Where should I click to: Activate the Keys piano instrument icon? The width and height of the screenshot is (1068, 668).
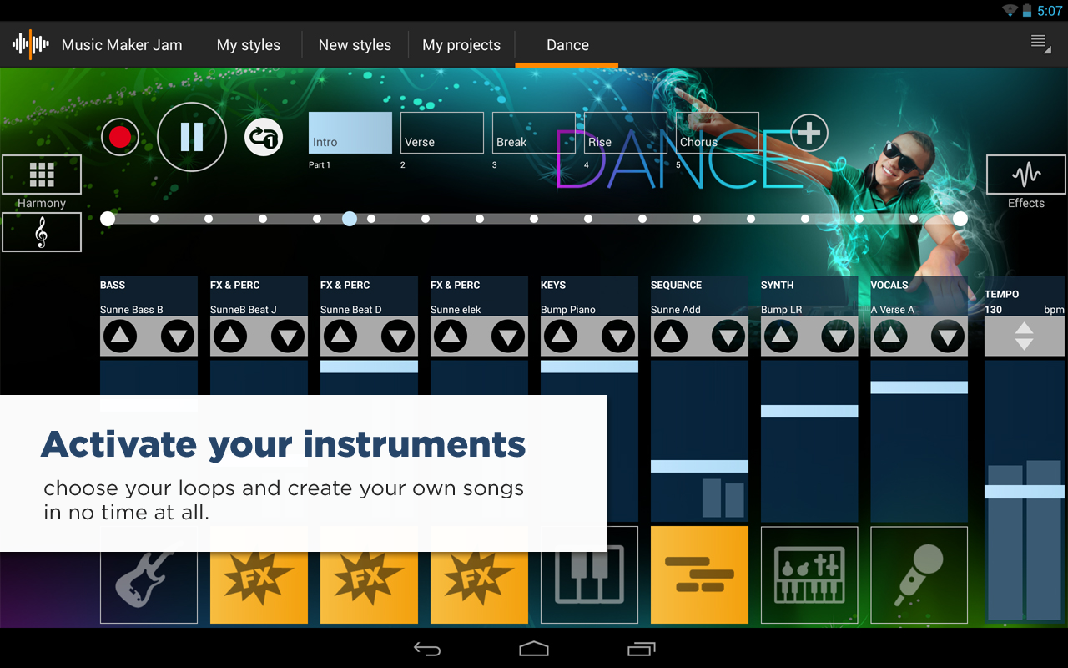(x=589, y=575)
